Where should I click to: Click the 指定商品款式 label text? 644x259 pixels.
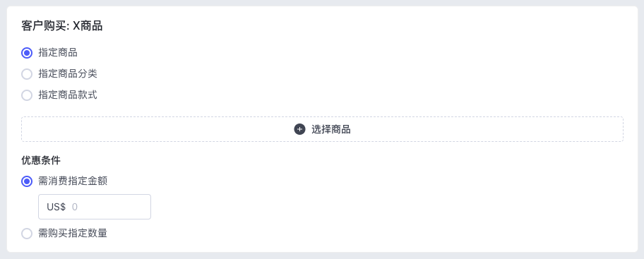pyautogui.click(x=68, y=95)
